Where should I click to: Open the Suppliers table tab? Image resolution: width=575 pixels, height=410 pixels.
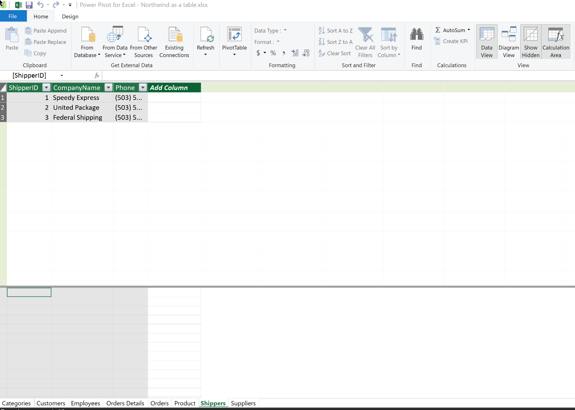click(243, 403)
